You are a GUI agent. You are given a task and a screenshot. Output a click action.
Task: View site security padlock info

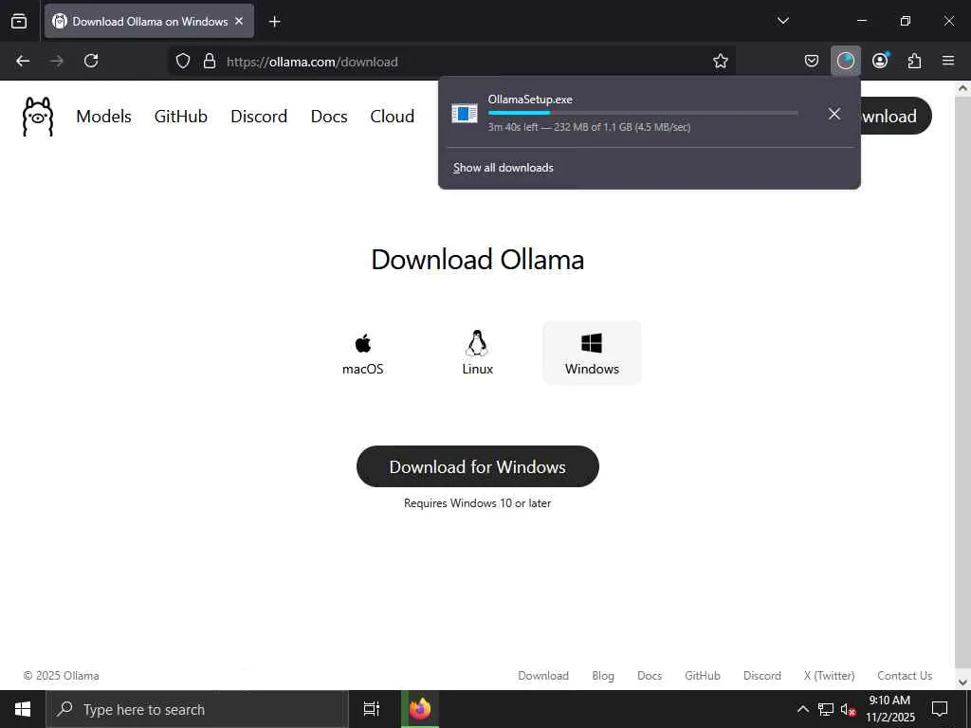pyautogui.click(x=210, y=61)
